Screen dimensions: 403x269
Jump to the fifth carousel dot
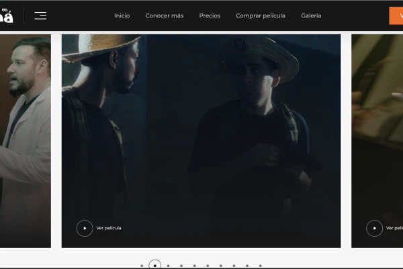(195, 266)
